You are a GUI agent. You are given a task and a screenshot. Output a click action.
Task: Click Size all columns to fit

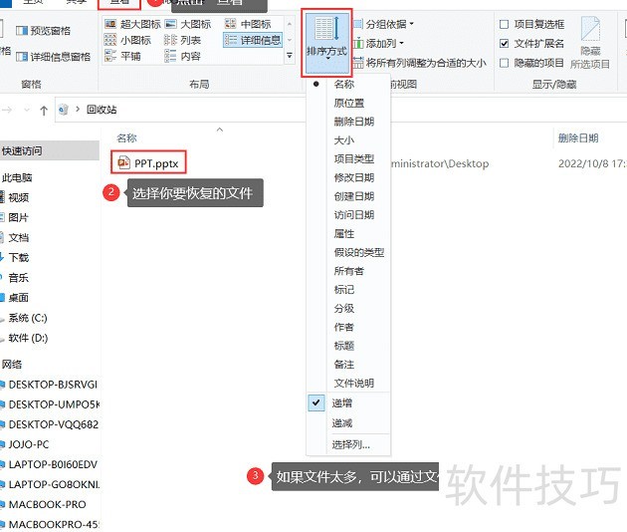420,63
